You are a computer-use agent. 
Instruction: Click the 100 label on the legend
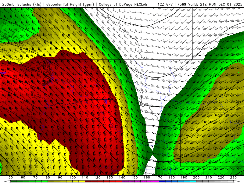(73, 178)
